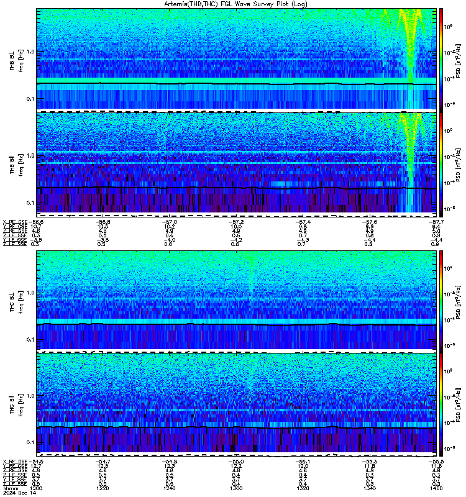Click the 1.0 frequency tick of the THB B-parallel panel
The width and height of the screenshot is (466, 497).
point(30,156)
